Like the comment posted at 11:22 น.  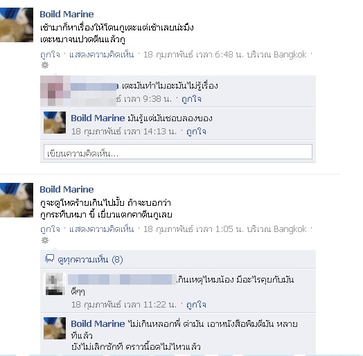coord(196,305)
